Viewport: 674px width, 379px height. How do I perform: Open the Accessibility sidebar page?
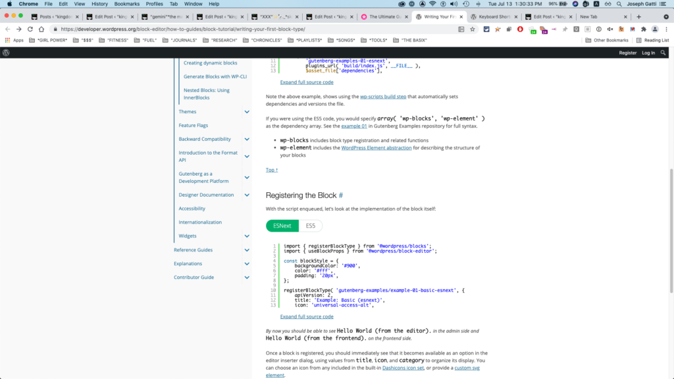(x=192, y=209)
